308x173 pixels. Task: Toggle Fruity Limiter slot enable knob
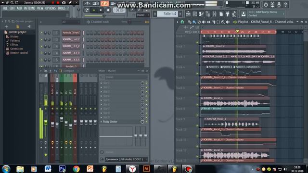(142, 122)
